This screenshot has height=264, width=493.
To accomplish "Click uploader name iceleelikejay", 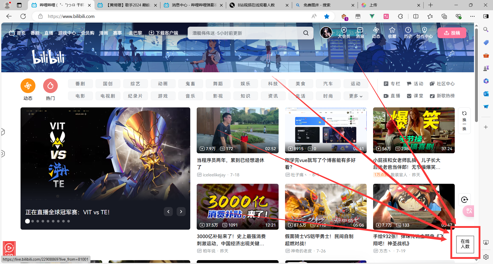I will (x=214, y=175).
